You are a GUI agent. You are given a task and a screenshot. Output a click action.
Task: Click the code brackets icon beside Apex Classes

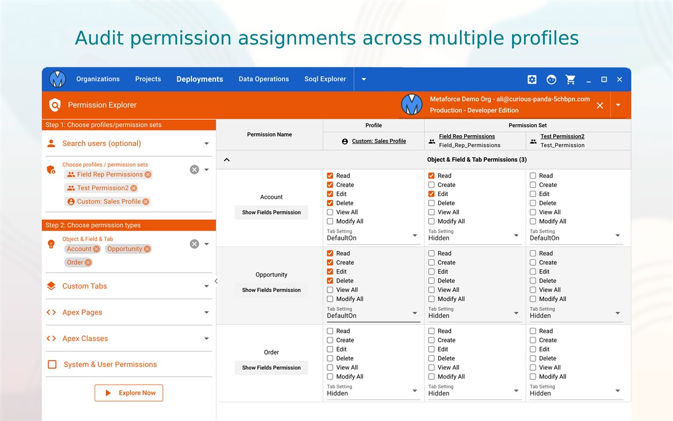pyautogui.click(x=51, y=339)
